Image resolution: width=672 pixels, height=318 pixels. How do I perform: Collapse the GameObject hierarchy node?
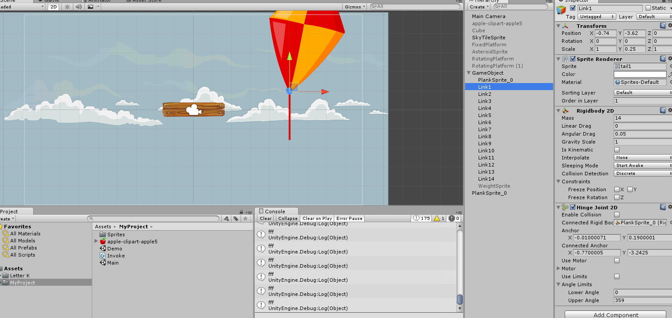coord(468,73)
